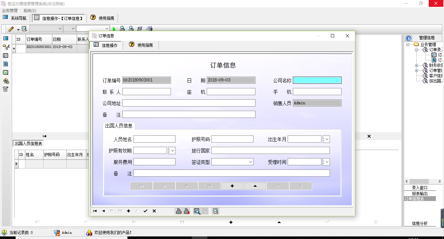Click the blue screen icon in the left sidebar
The height and width of the screenshot is (239, 444).
pos(6,39)
